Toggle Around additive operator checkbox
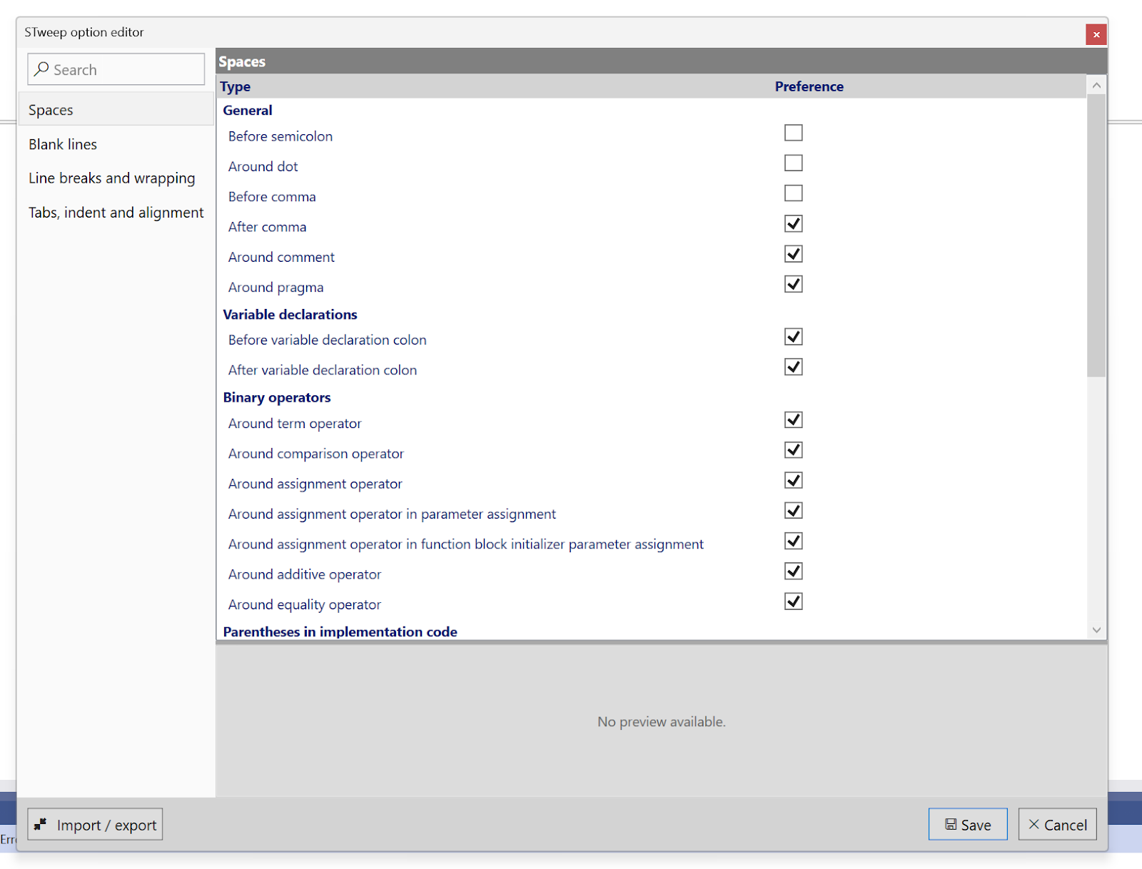 (x=793, y=571)
